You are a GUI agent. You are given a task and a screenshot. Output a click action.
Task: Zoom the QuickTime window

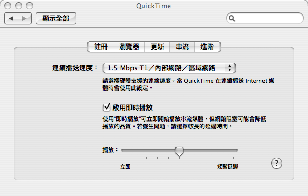(30, 6)
